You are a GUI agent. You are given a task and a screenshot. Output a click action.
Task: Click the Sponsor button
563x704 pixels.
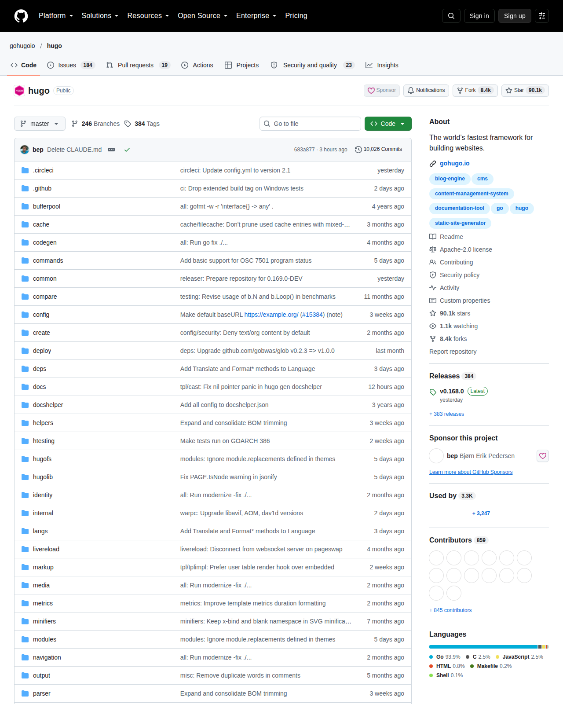382,90
